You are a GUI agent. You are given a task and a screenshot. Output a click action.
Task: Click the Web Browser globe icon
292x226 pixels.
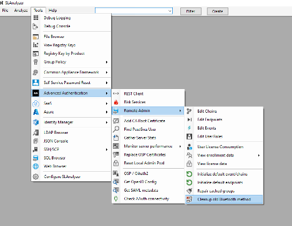tap(36, 166)
